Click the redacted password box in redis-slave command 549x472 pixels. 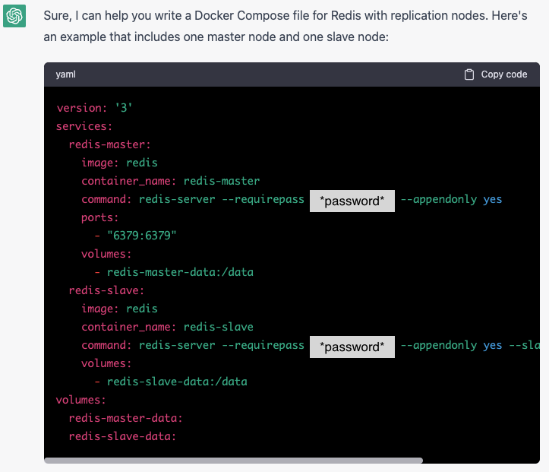pyautogui.click(x=352, y=347)
